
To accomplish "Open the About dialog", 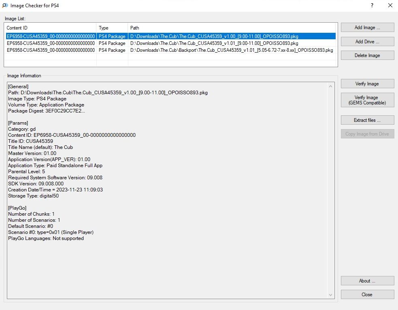I will click(x=367, y=280).
